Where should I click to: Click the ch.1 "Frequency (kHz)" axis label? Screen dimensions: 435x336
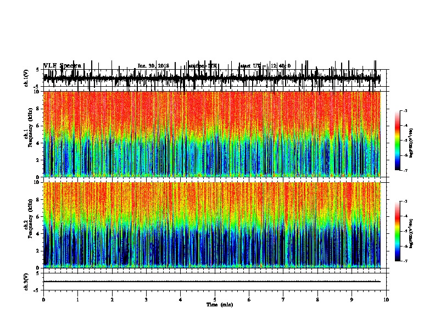(x=31, y=128)
